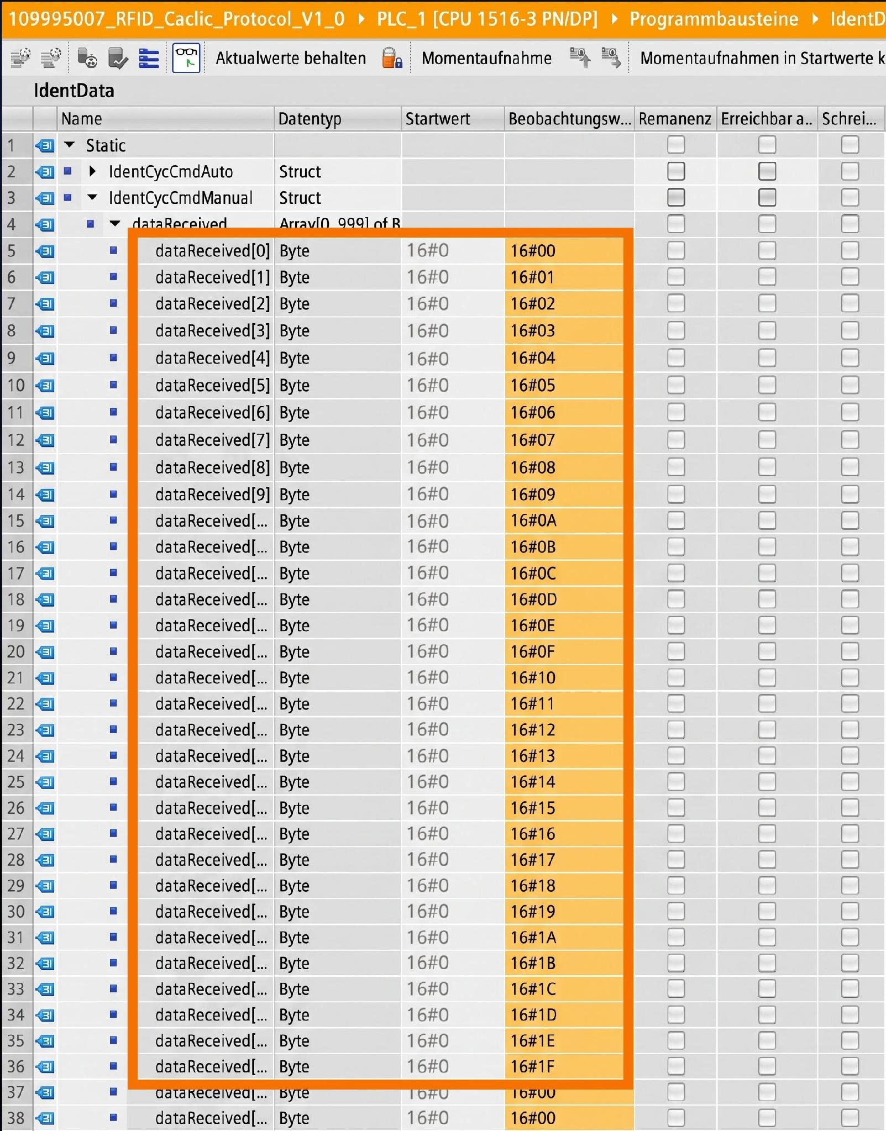The width and height of the screenshot is (886, 1131).
Task: Open the project name breadcrumb 109995007_RFID_Caclic_Protocol_V1_0
Action: pos(176,19)
